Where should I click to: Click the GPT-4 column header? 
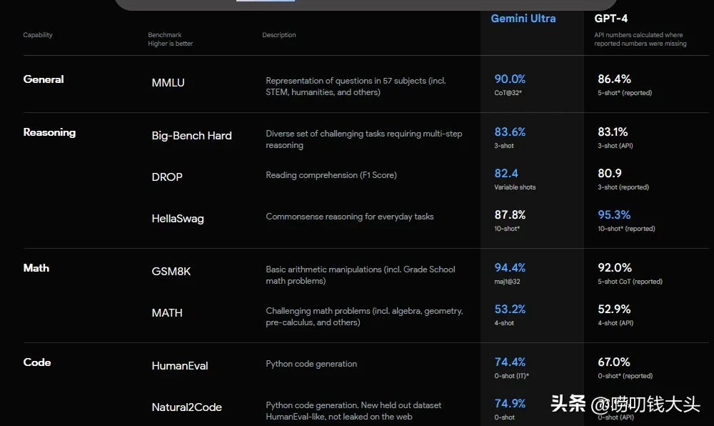pos(611,19)
